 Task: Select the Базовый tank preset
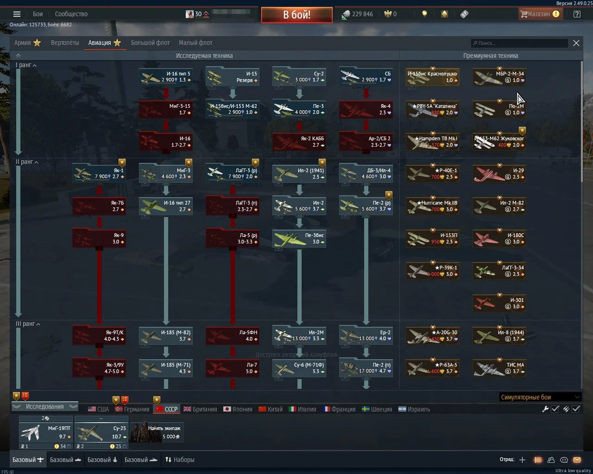[65, 460]
